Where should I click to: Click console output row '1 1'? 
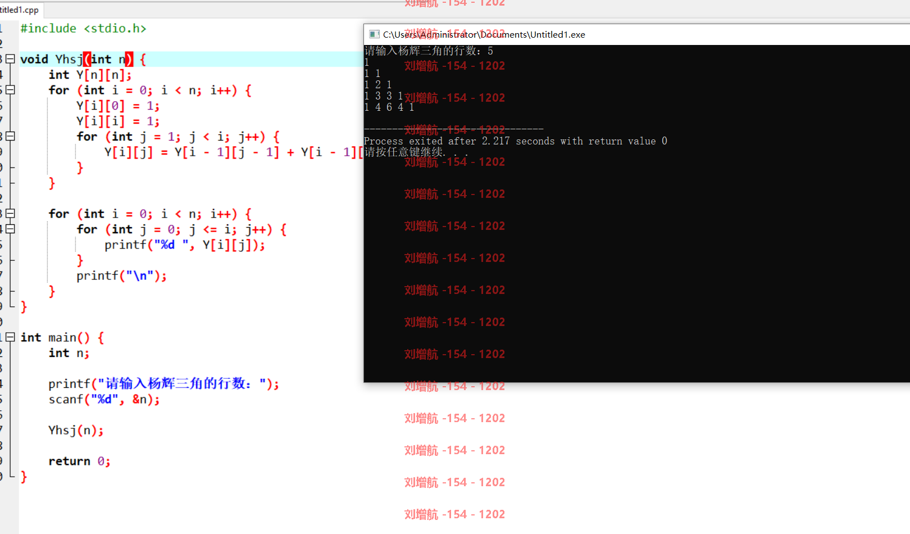[372, 74]
